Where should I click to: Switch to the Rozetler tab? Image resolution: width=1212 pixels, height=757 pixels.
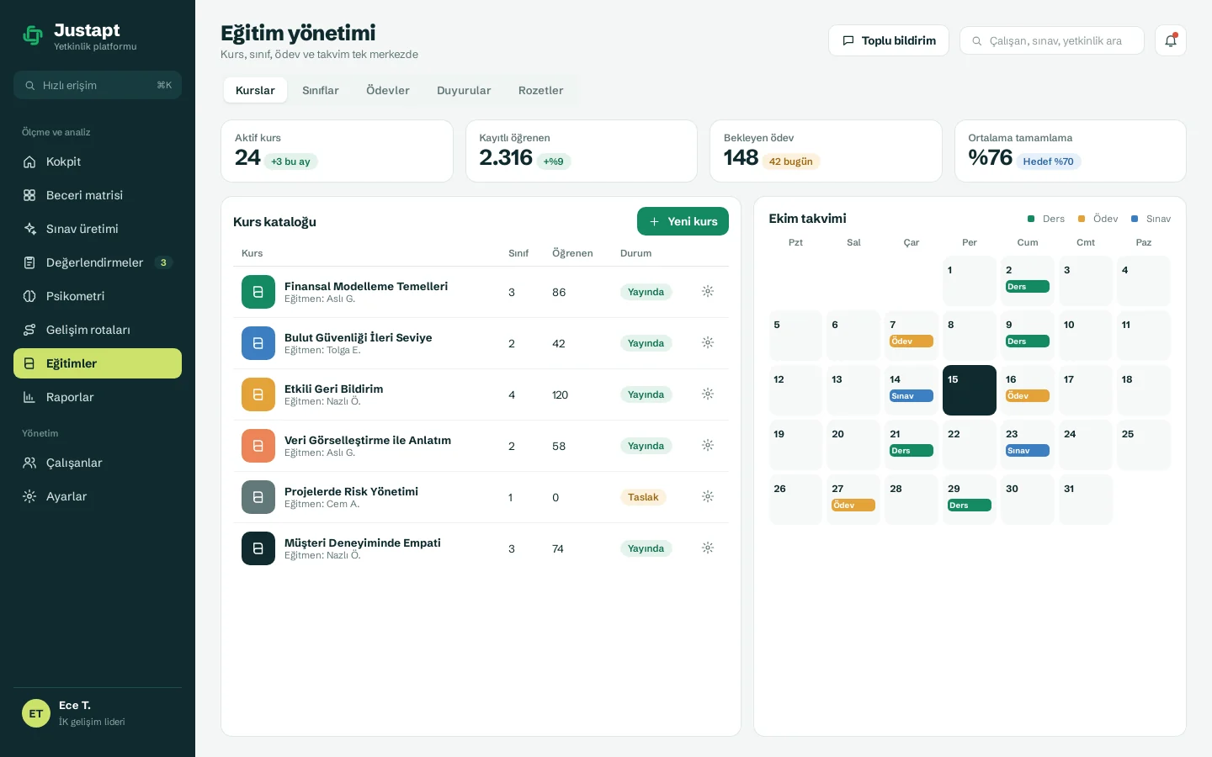click(x=540, y=90)
